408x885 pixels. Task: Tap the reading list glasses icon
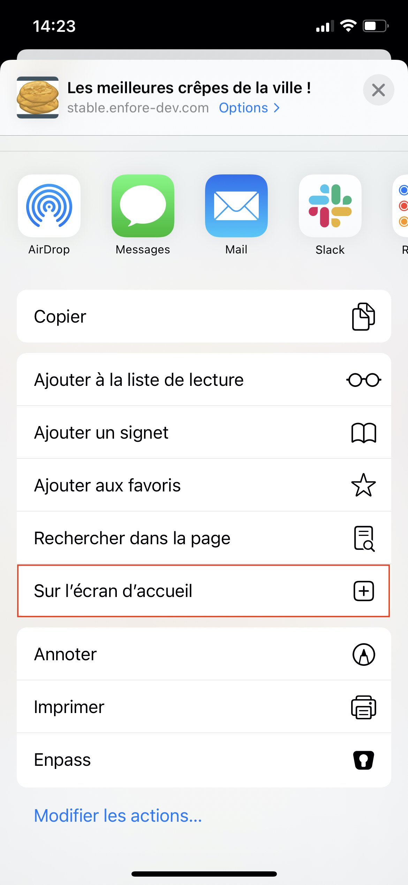coord(364,380)
